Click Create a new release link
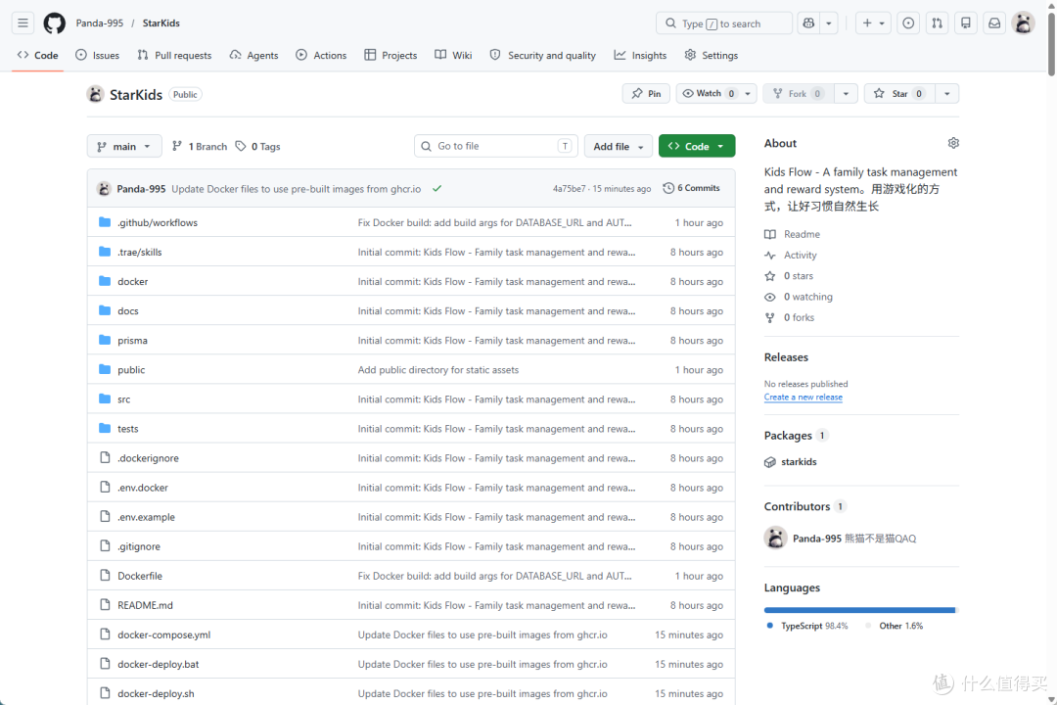Image resolution: width=1057 pixels, height=705 pixels. pos(803,398)
